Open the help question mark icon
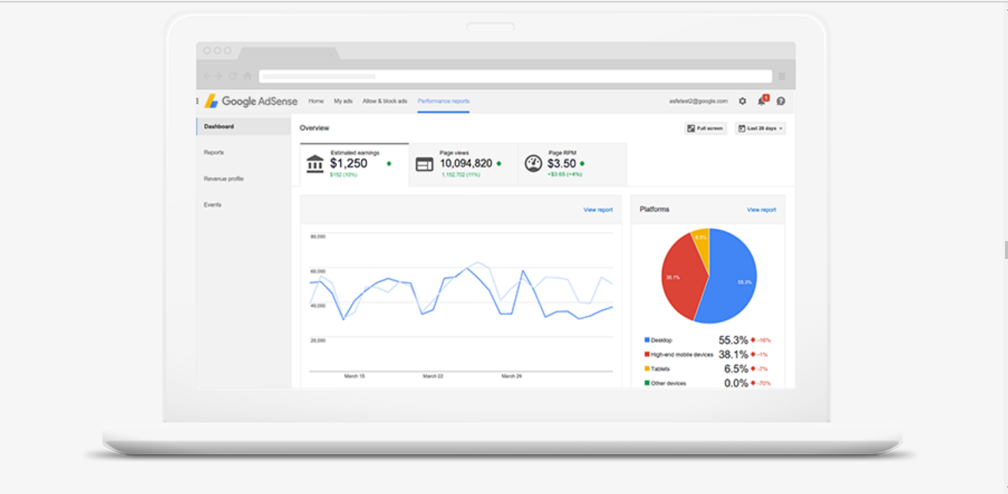The image size is (1008, 494). (779, 101)
